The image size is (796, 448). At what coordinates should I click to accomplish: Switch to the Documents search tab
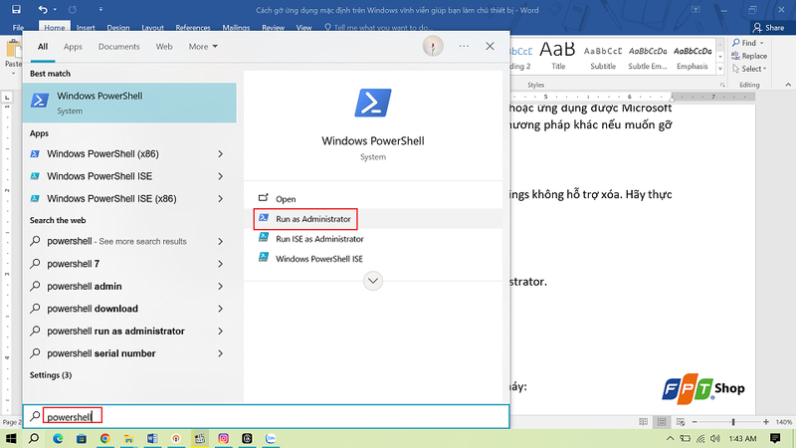(x=118, y=46)
